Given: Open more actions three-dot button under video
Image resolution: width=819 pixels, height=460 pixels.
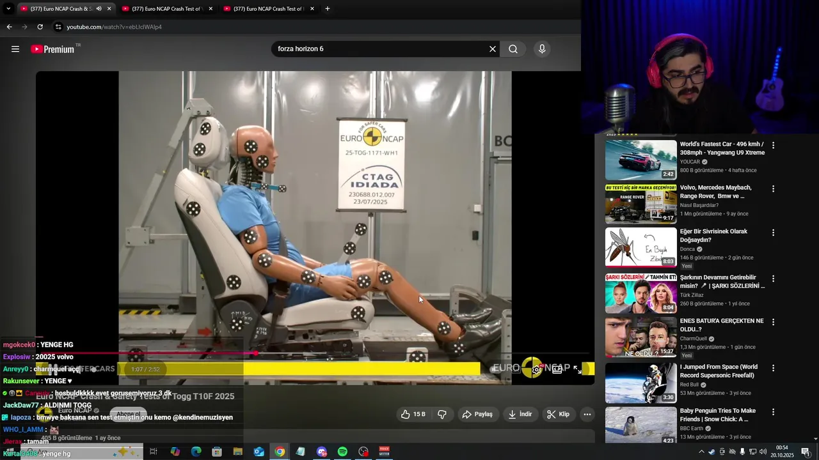Looking at the screenshot, I should click(587, 415).
